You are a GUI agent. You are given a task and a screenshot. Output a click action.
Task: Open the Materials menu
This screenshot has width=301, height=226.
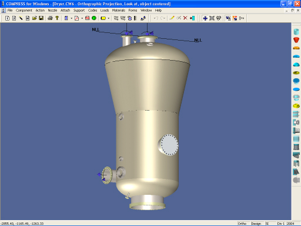point(119,11)
